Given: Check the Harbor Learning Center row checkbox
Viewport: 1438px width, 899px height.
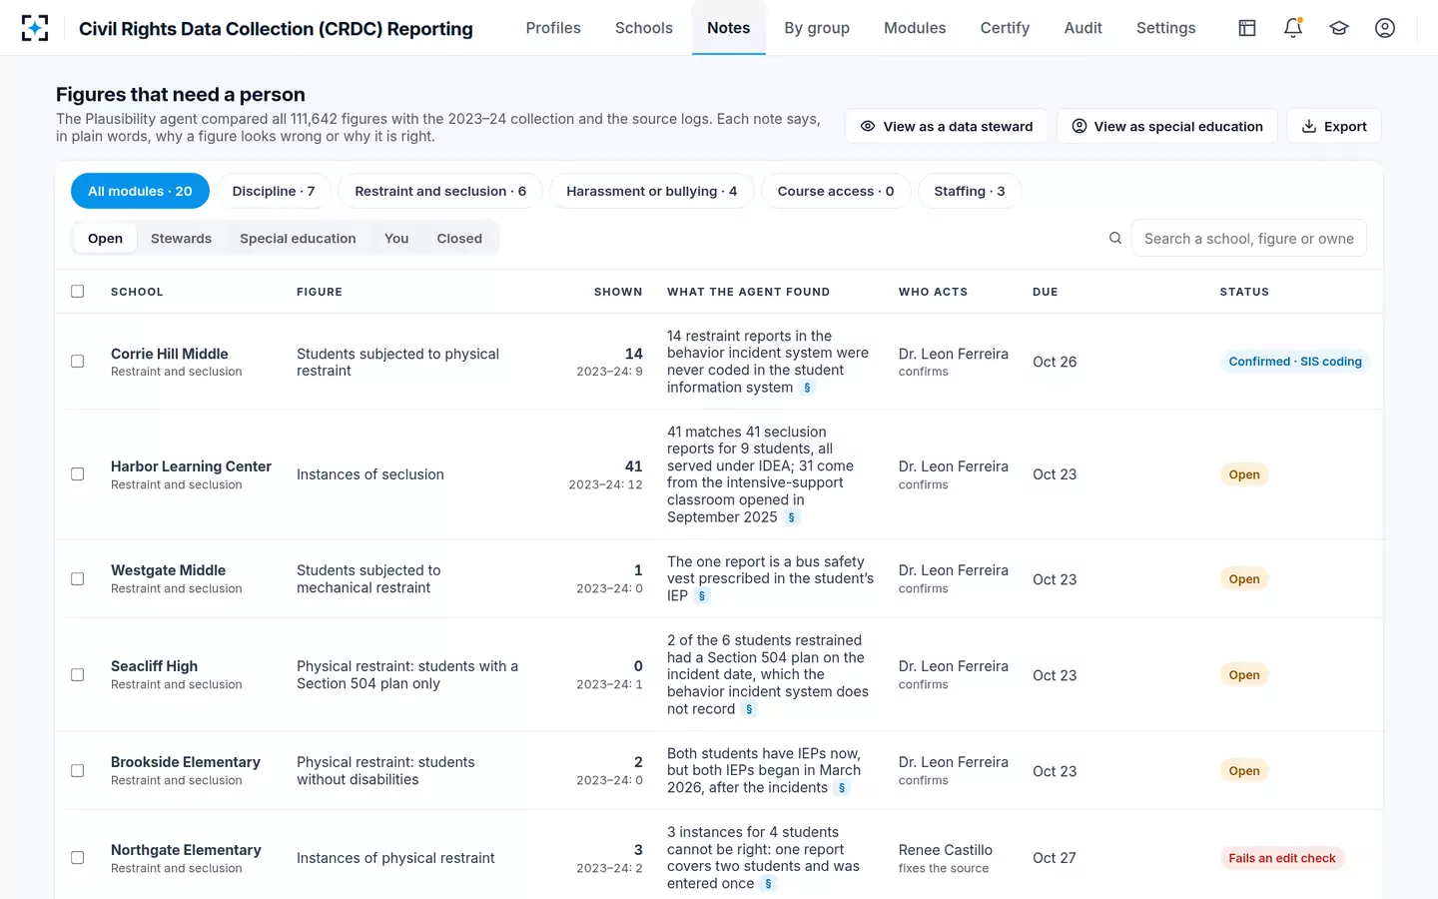Looking at the screenshot, I should click(x=78, y=474).
